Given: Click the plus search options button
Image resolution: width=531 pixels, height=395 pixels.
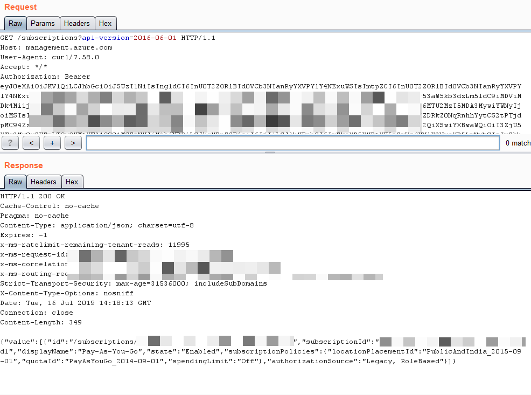Looking at the screenshot, I should (x=52, y=143).
